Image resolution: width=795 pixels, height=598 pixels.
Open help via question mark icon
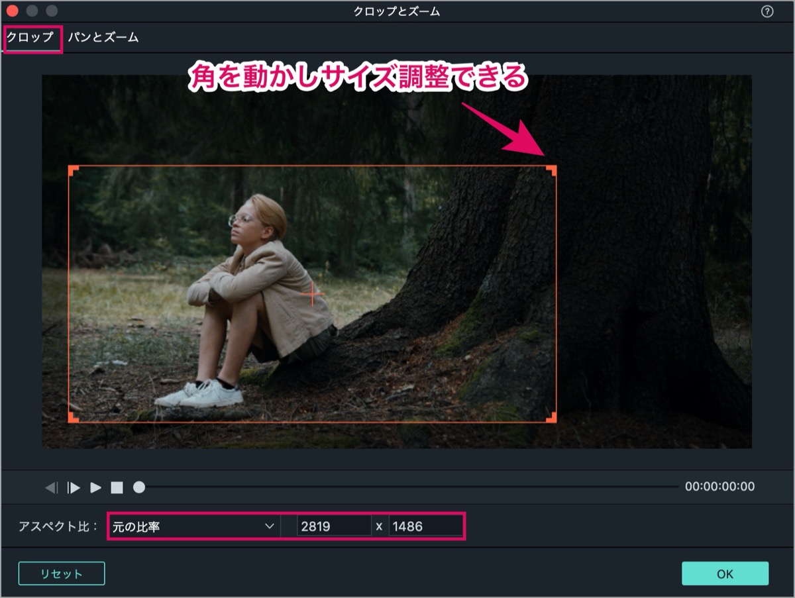[767, 11]
